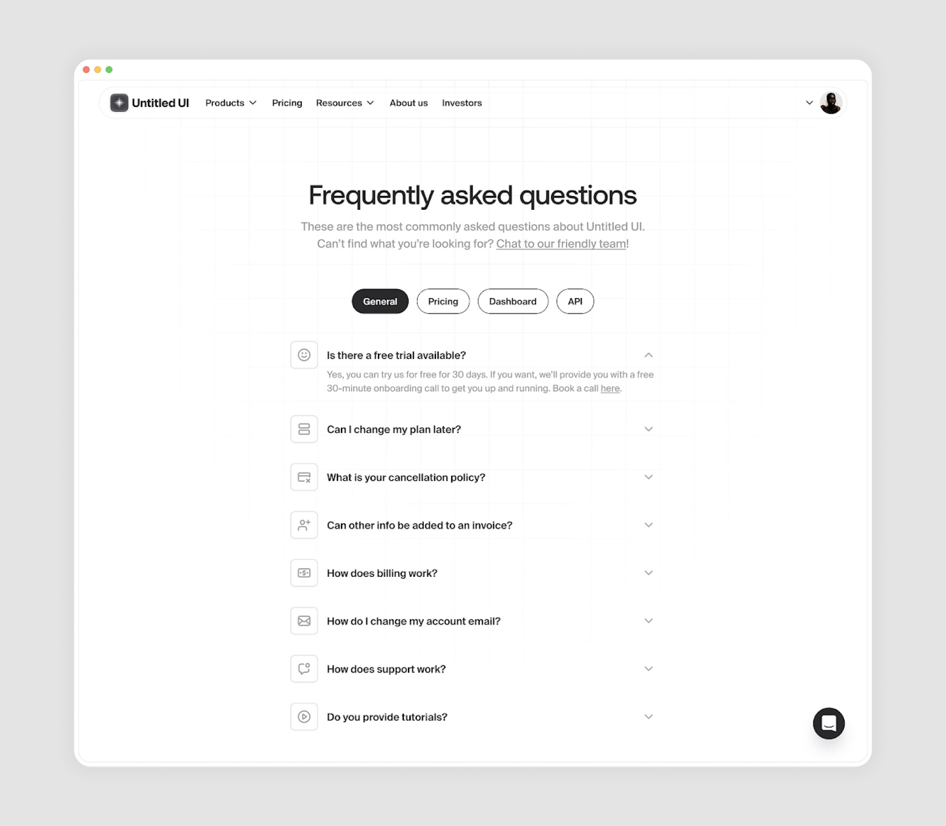
Task: Click the credit card icon on cancellation
Action: (304, 477)
